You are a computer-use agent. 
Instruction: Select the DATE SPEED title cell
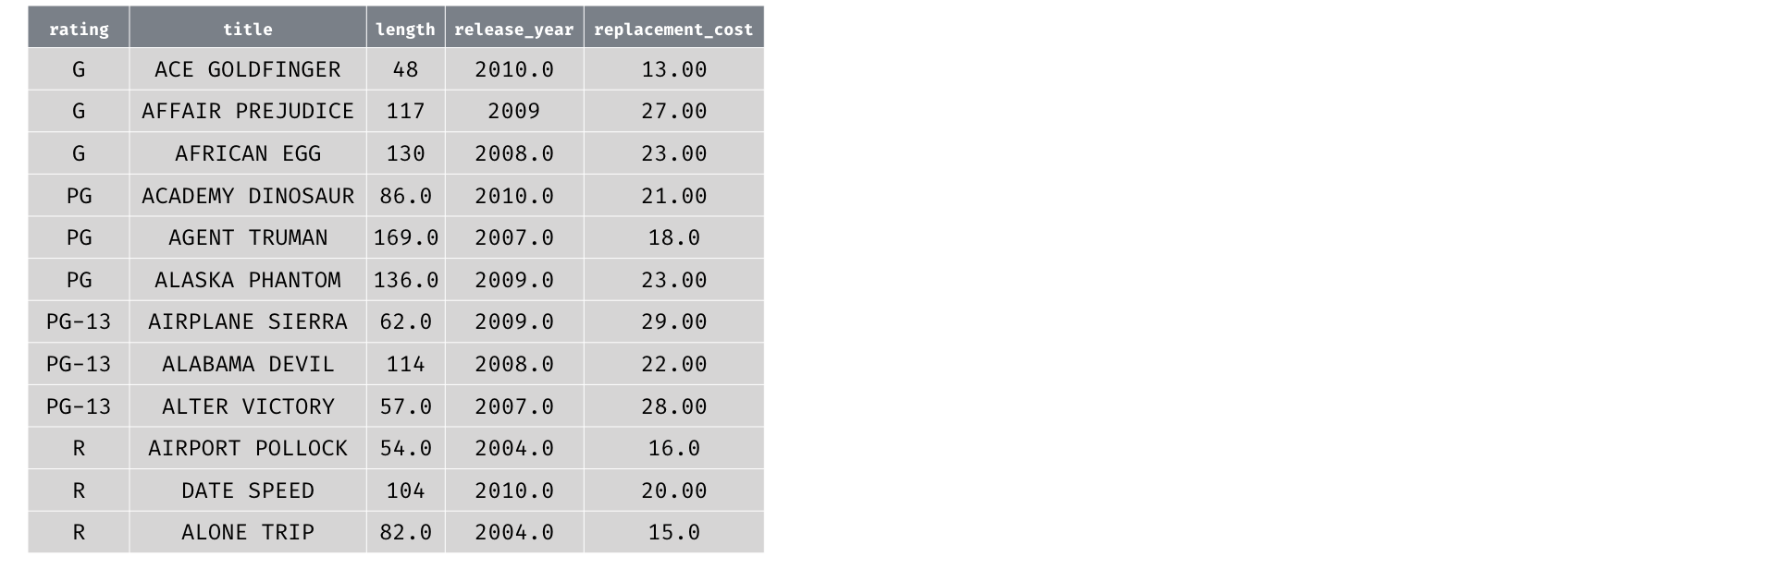pos(248,490)
